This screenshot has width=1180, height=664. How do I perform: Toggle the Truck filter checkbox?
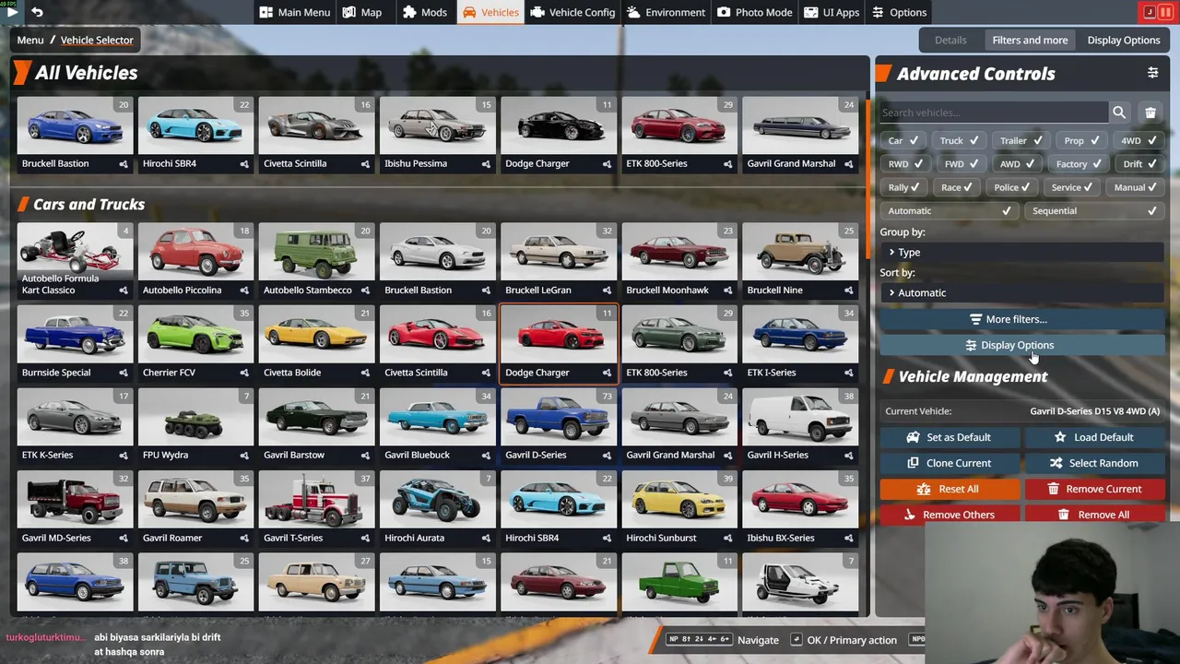click(960, 141)
